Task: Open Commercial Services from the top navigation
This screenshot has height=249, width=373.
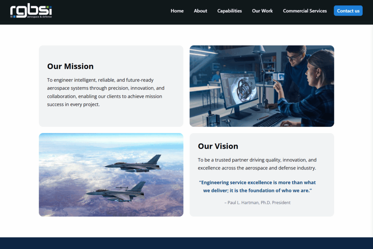Action: pyautogui.click(x=305, y=11)
